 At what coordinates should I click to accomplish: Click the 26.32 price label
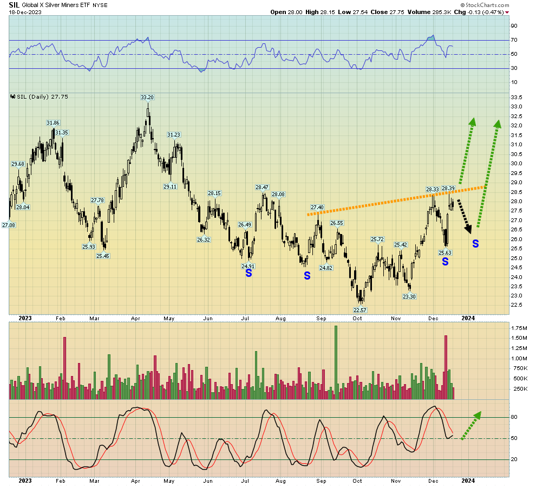coord(204,240)
